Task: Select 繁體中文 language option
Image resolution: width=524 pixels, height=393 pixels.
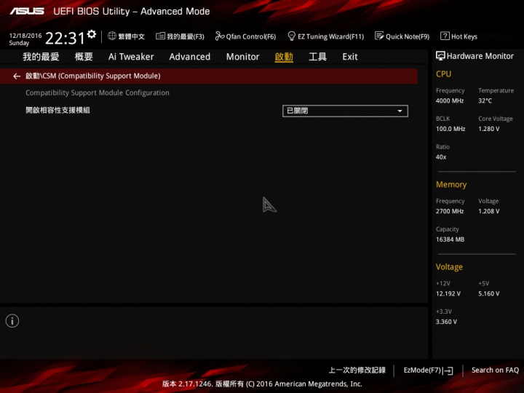Action: [x=131, y=36]
